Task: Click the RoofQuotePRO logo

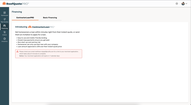Action: pyautogui.click(x=16, y=4)
